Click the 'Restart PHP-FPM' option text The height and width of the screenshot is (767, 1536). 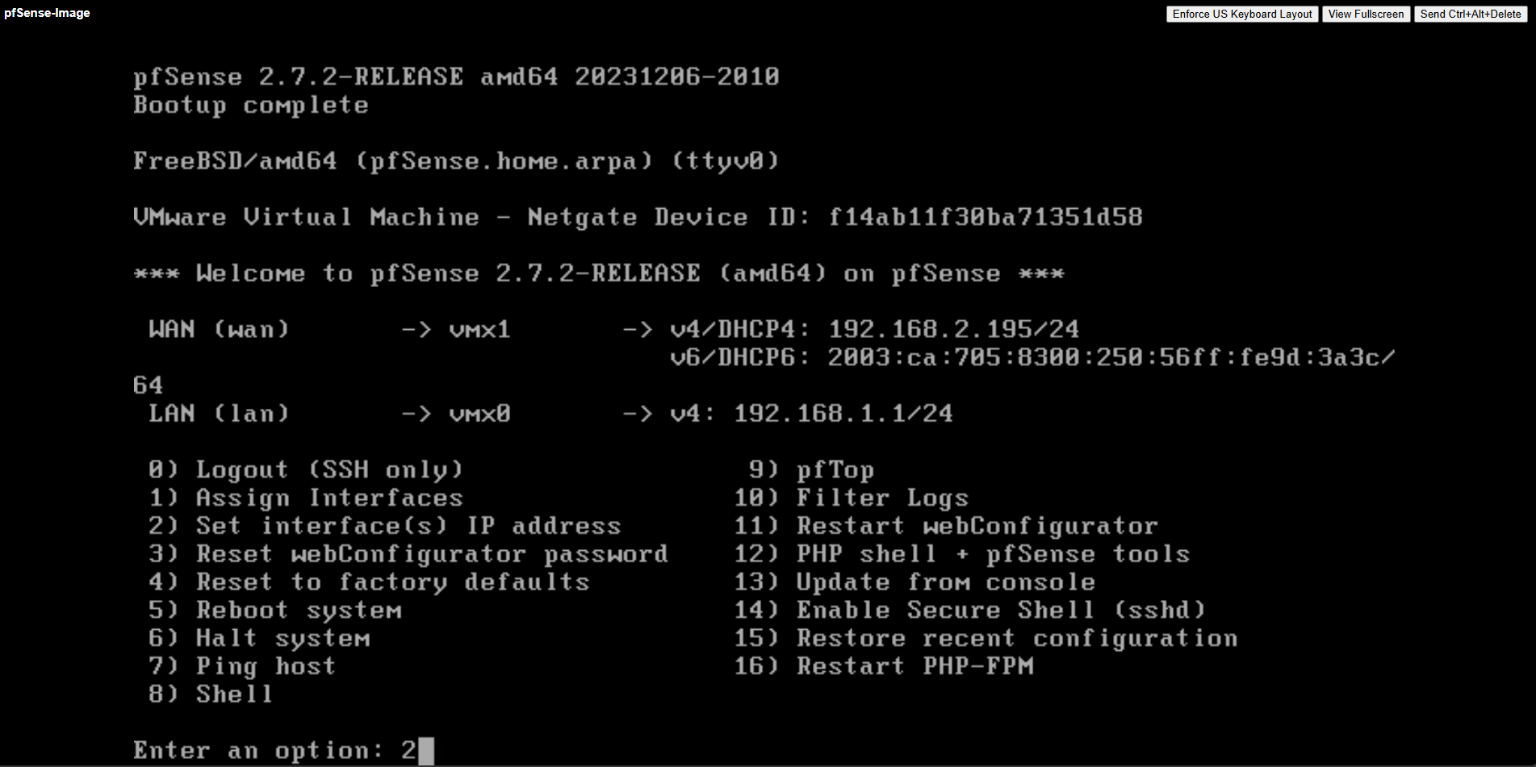(914, 666)
